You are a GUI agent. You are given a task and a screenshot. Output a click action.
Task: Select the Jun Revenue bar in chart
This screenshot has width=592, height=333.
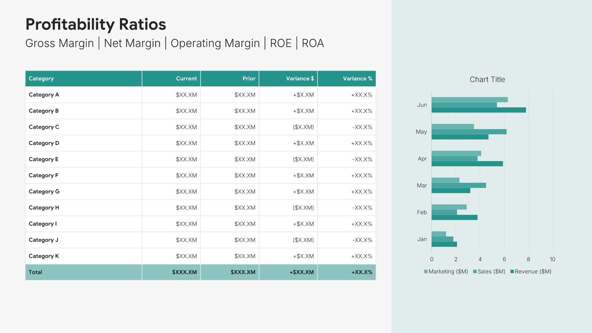pos(479,110)
